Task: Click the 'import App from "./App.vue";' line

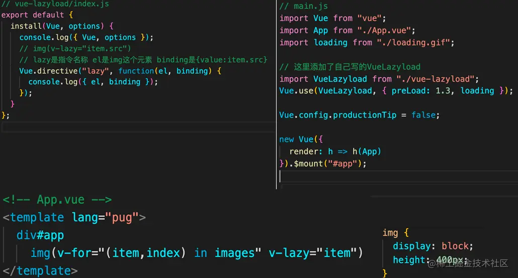Action: [x=347, y=30]
